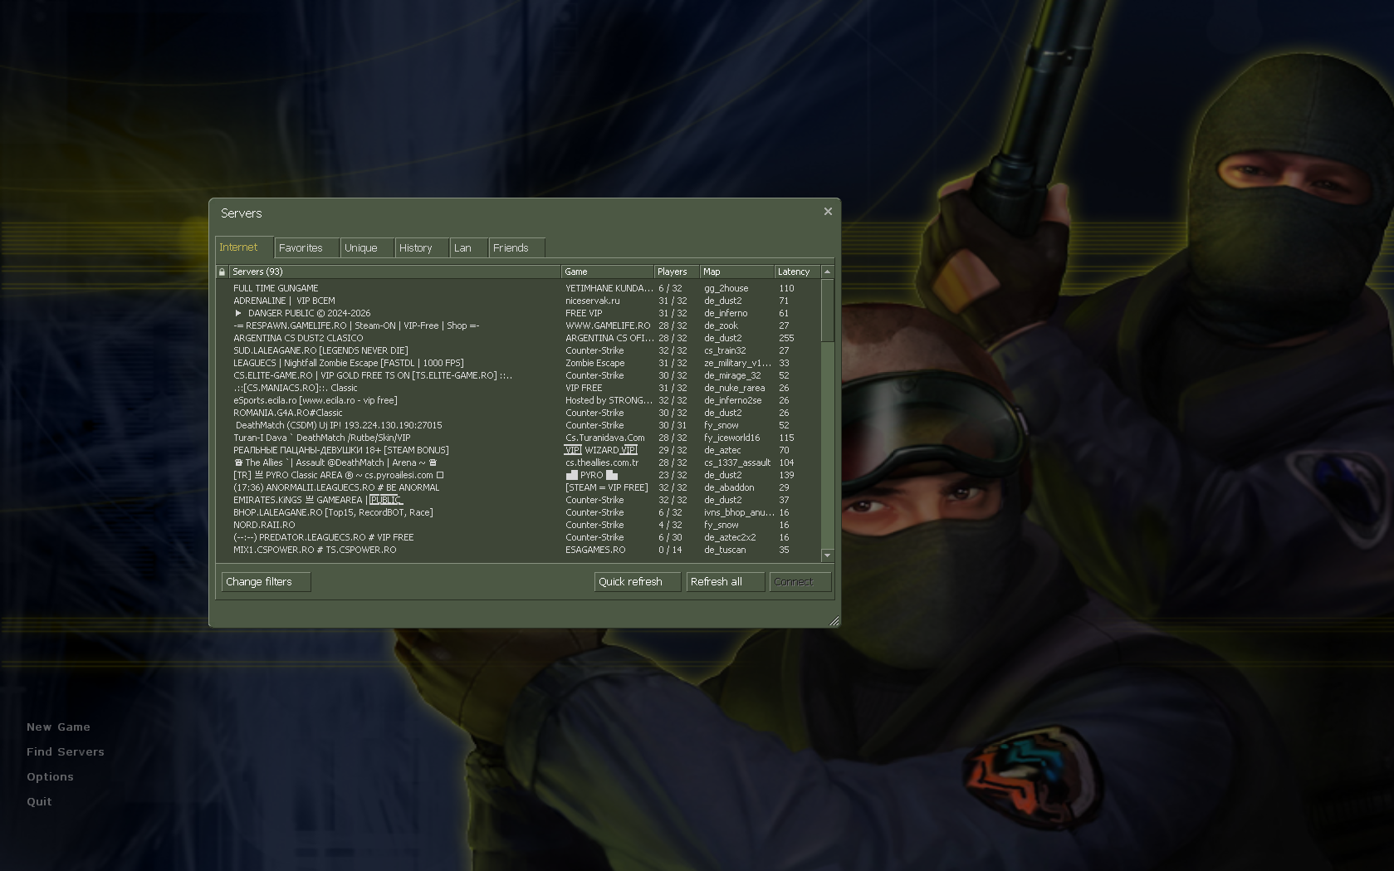The width and height of the screenshot is (1394, 871).
Task: Click the ESAGAMES.RO game cell
Action: (x=595, y=550)
